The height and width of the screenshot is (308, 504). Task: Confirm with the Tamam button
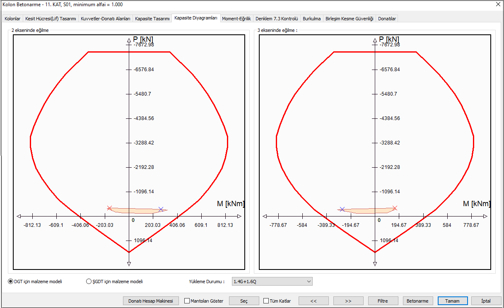pyautogui.click(x=452, y=301)
